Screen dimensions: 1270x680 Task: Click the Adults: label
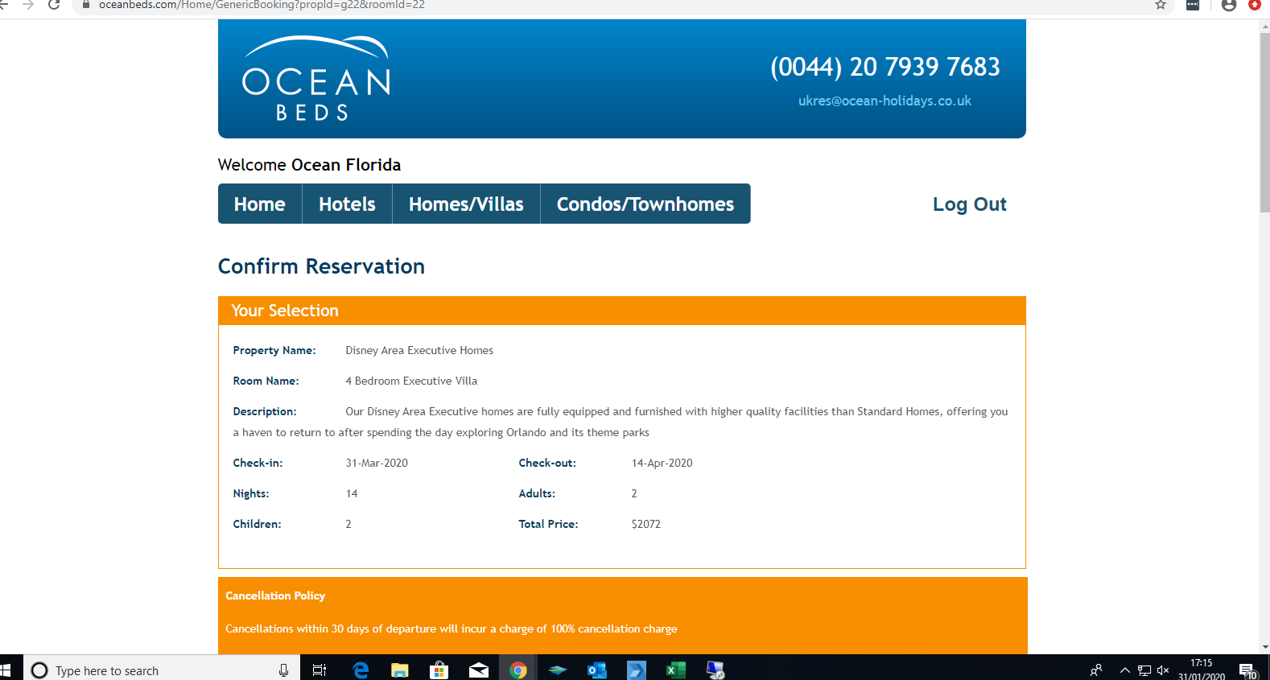[537, 493]
